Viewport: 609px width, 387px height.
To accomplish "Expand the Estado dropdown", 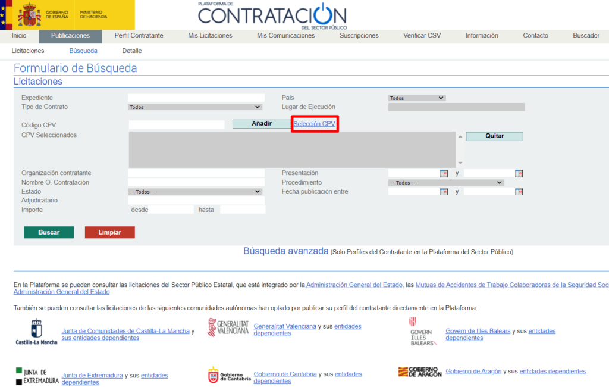I will [195, 192].
